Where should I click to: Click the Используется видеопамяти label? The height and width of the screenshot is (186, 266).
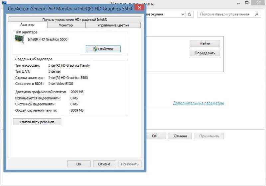click(38, 98)
